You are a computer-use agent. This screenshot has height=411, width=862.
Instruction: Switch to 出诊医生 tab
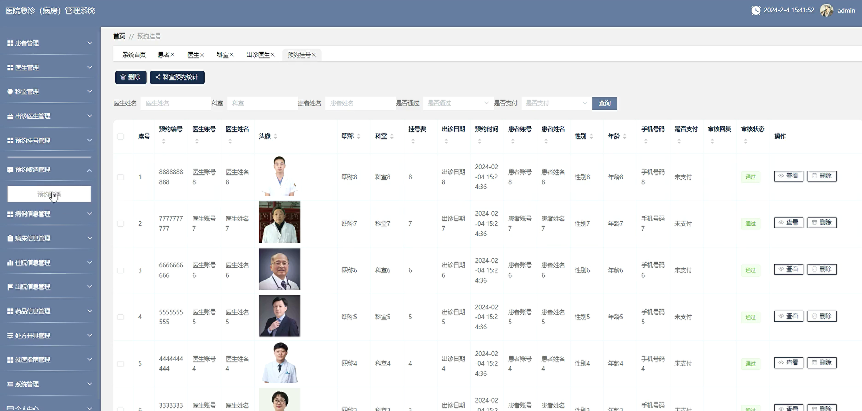258,55
